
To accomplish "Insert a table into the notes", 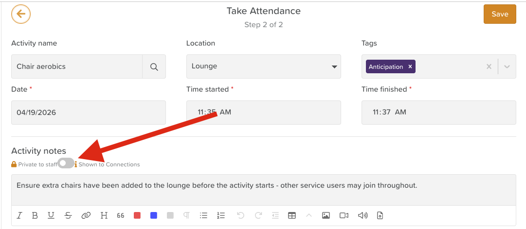I will (292, 215).
